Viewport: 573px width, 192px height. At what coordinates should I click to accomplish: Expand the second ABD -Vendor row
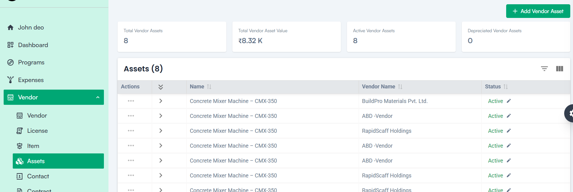pyautogui.click(x=161, y=146)
